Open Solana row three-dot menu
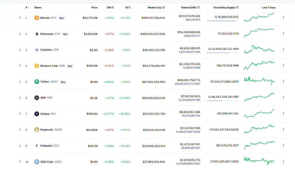 [283, 114]
